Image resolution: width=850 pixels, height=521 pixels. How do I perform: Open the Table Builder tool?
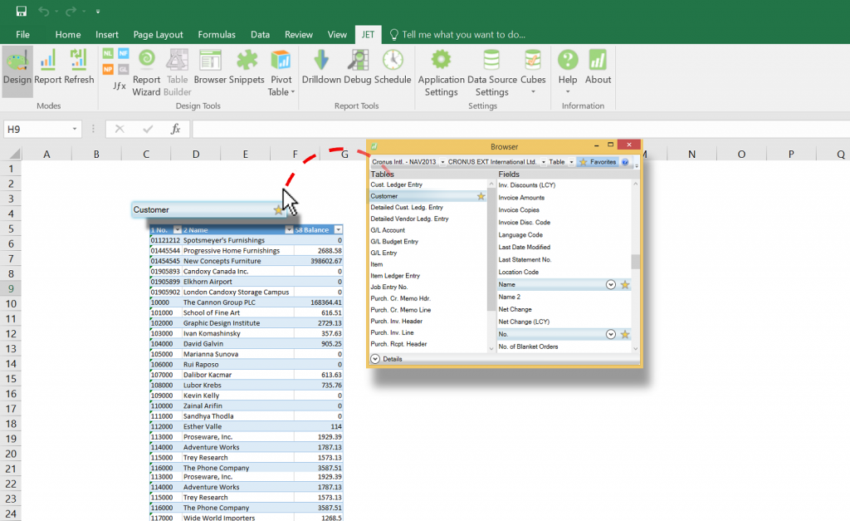[x=178, y=72]
